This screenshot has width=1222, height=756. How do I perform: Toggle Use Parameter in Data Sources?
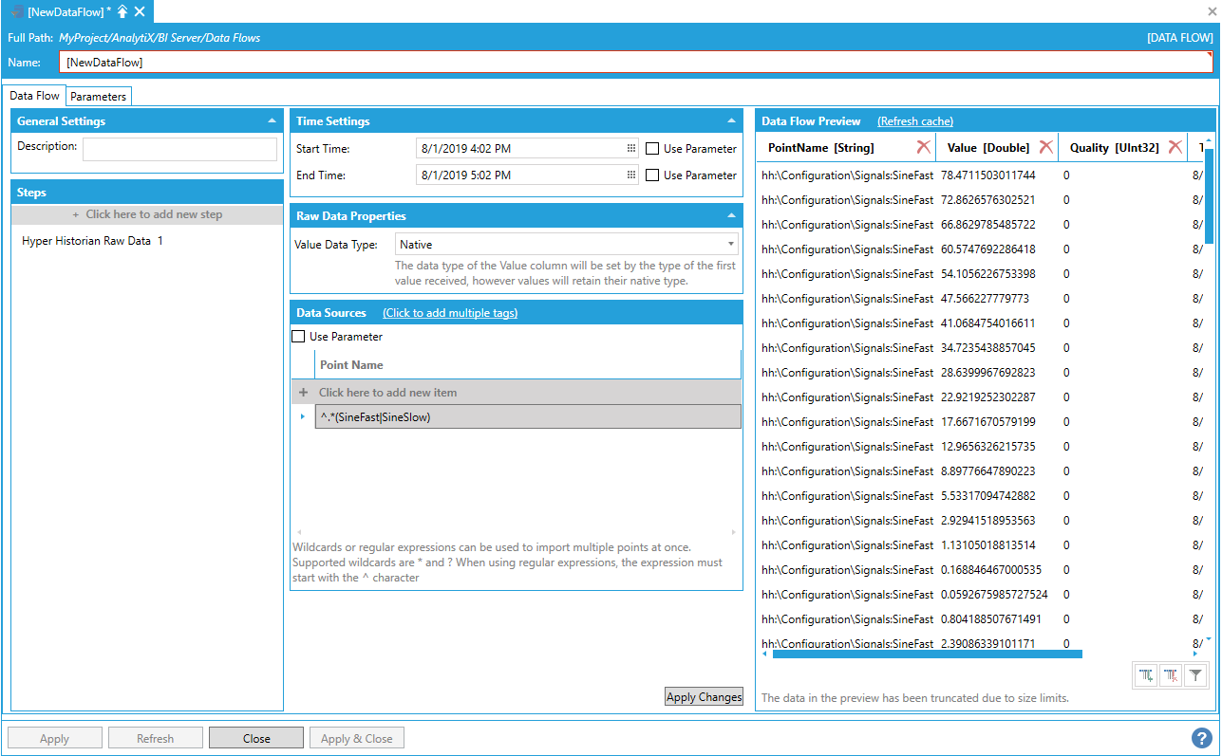(x=299, y=337)
